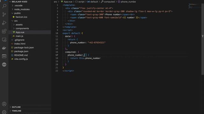Click the braces icon of package-lock.json
The height and width of the screenshot is (114, 204).
pyautogui.click(x=12, y=47)
